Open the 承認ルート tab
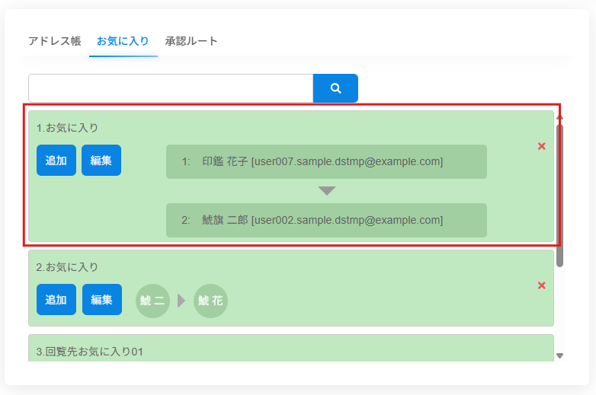This screenshot has width=596, height=395. point(191,41)
